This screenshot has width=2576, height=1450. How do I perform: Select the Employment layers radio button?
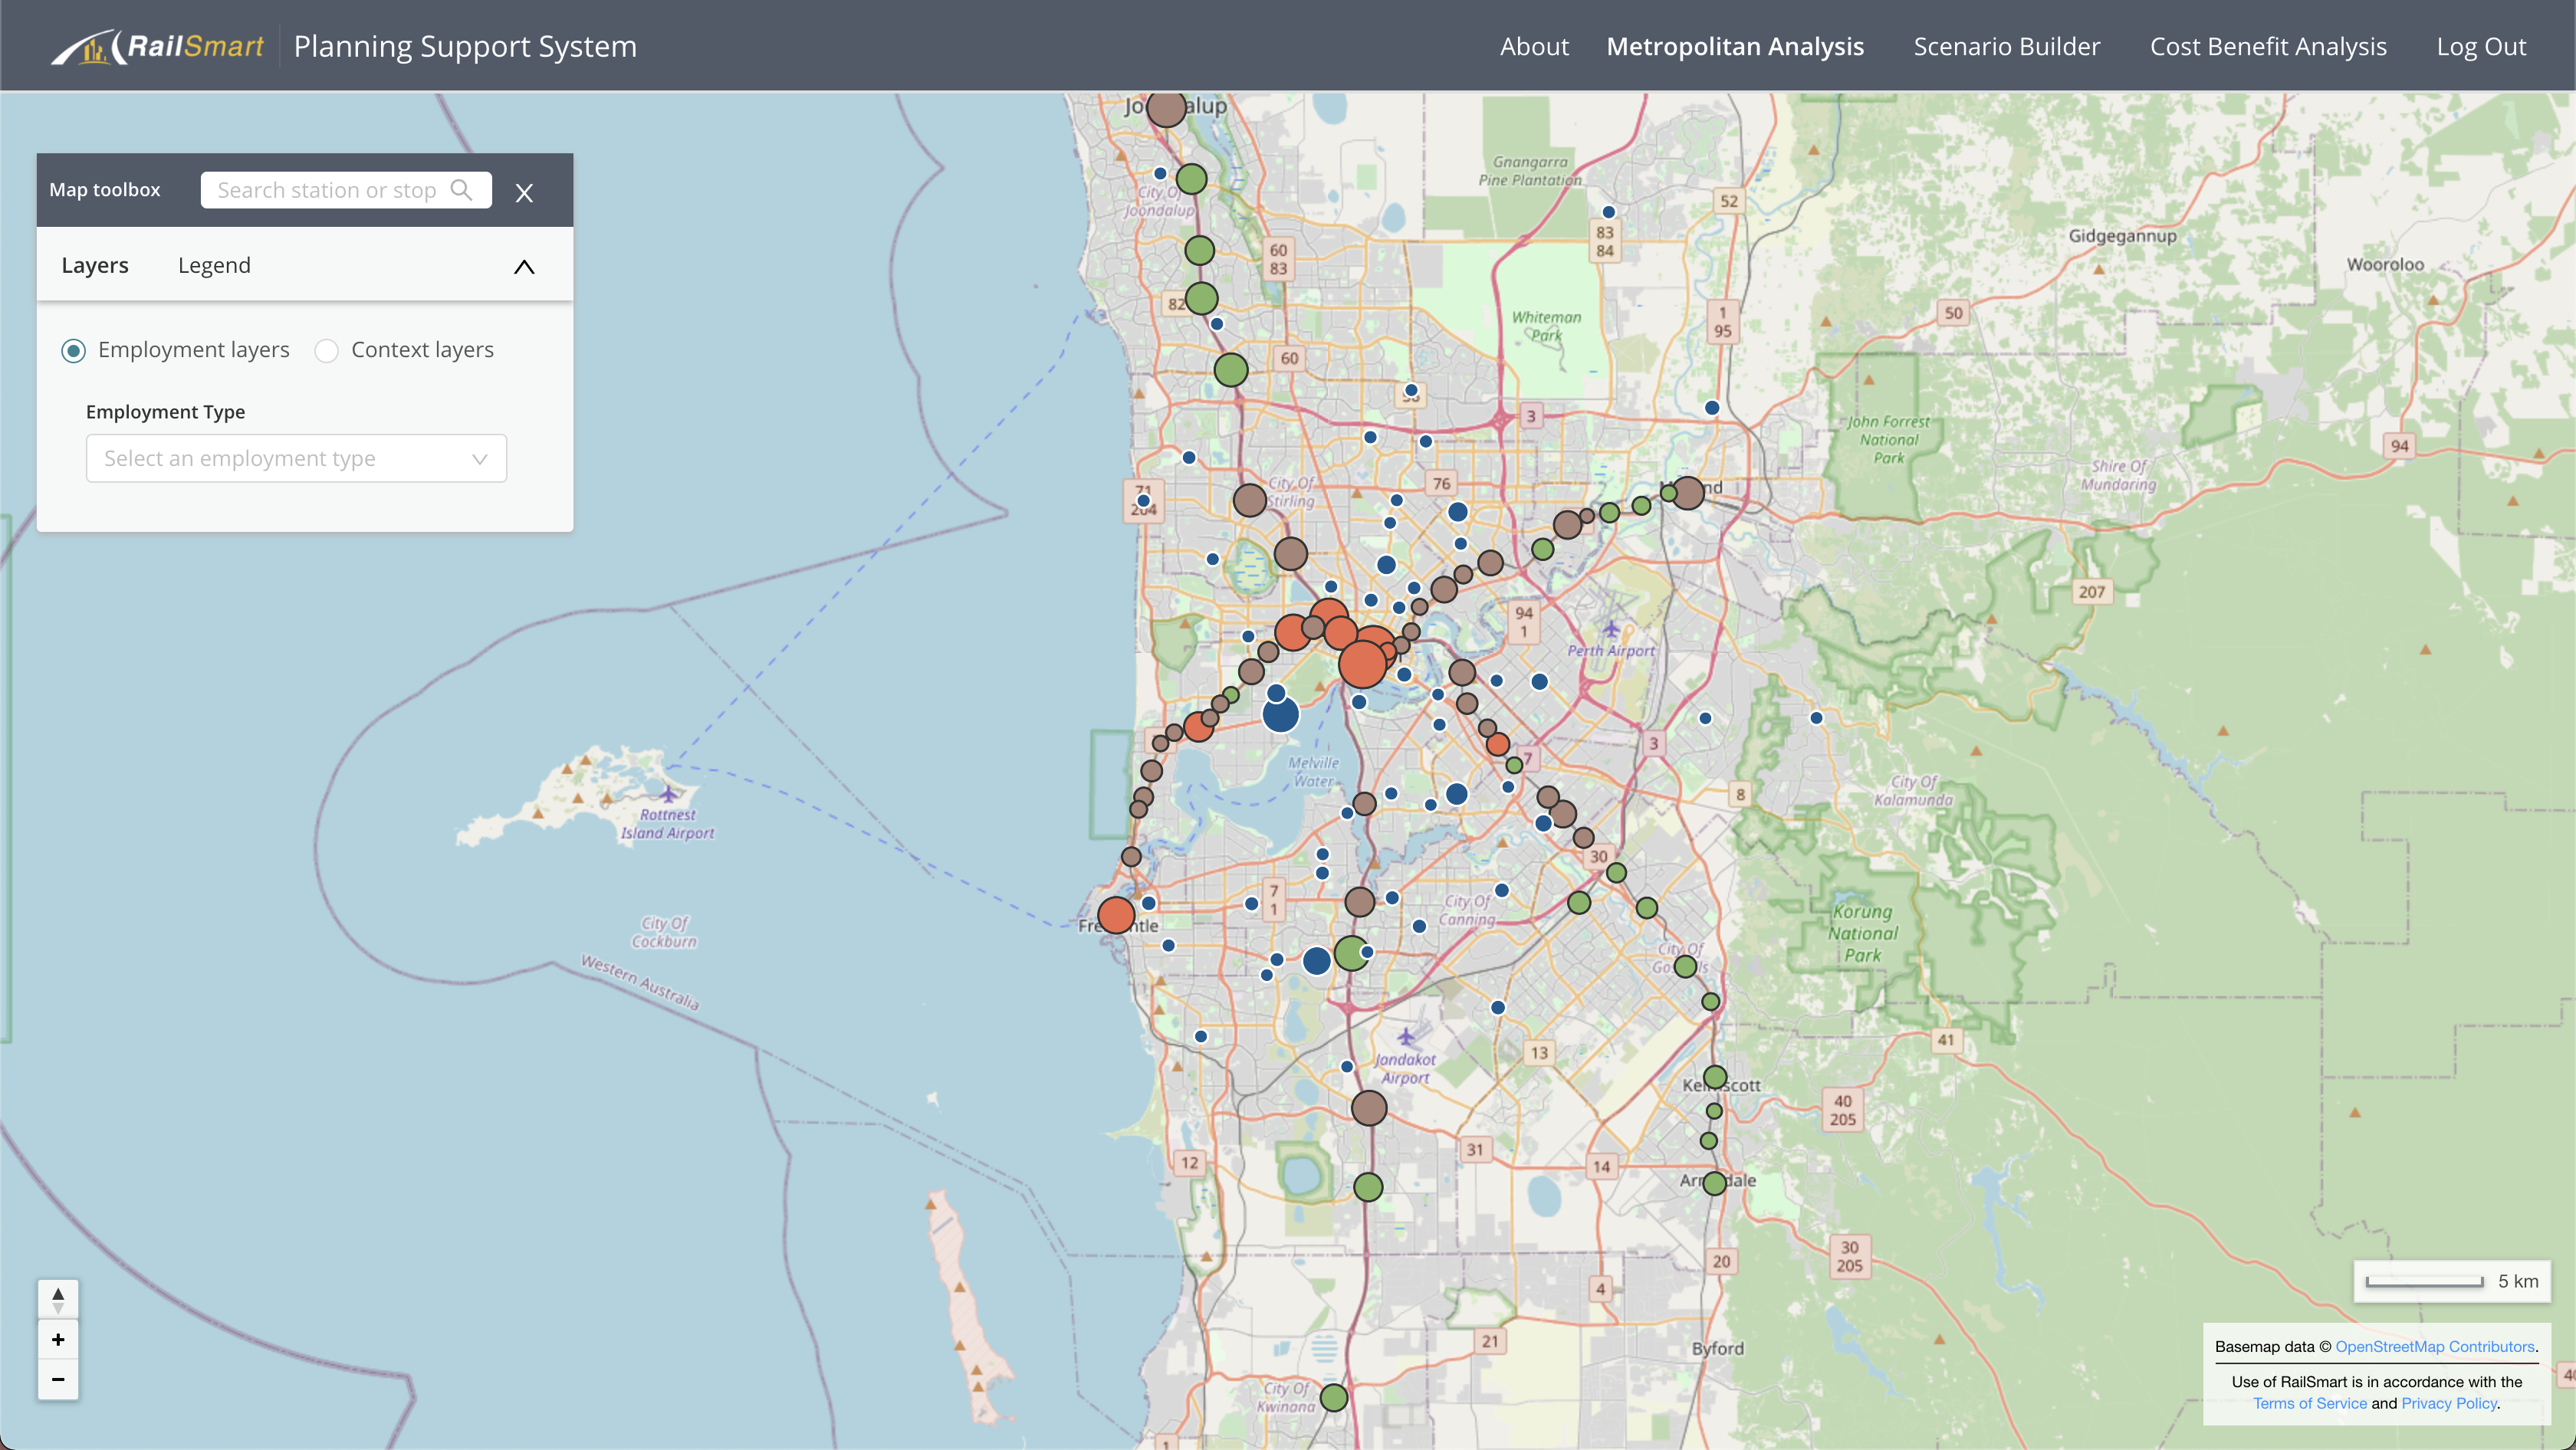(x=73, y=351)
